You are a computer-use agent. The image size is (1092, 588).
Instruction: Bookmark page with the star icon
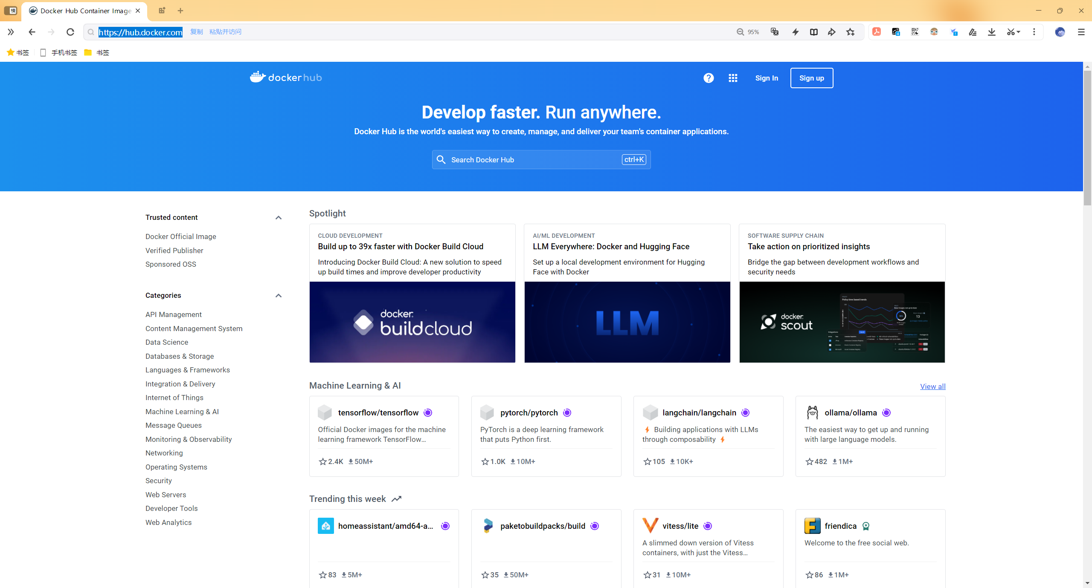[x=851, y=32]
